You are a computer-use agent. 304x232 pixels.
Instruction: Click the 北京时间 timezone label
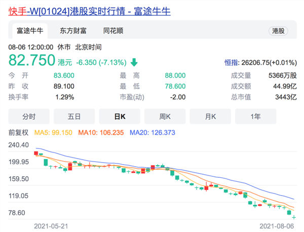88,47
